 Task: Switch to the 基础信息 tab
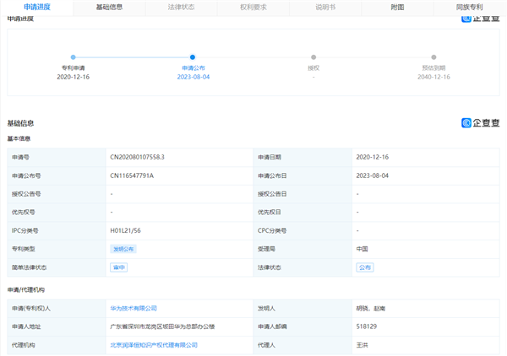click(x=109, y=7)
